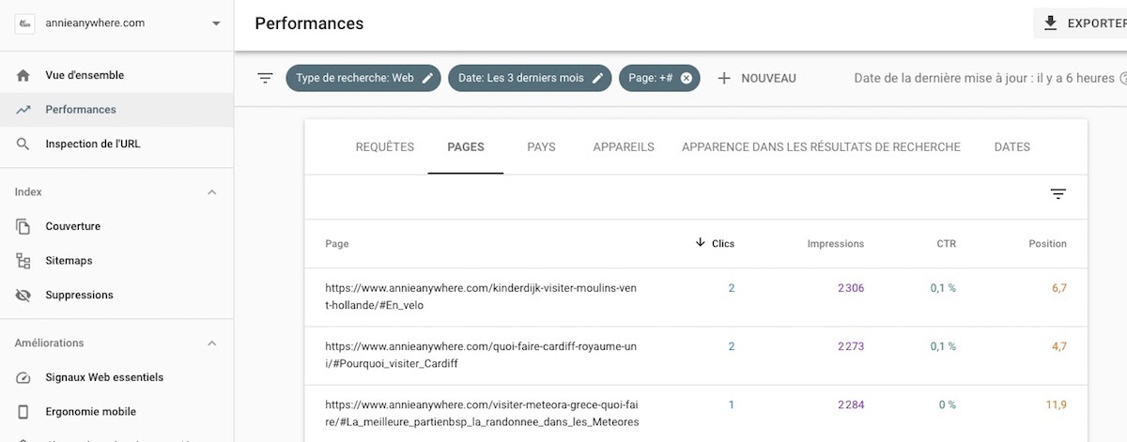The height and width of the screenshot is (442, 1127).
Task: Click the Sitemaps tree icon
Action: (23, 261)
